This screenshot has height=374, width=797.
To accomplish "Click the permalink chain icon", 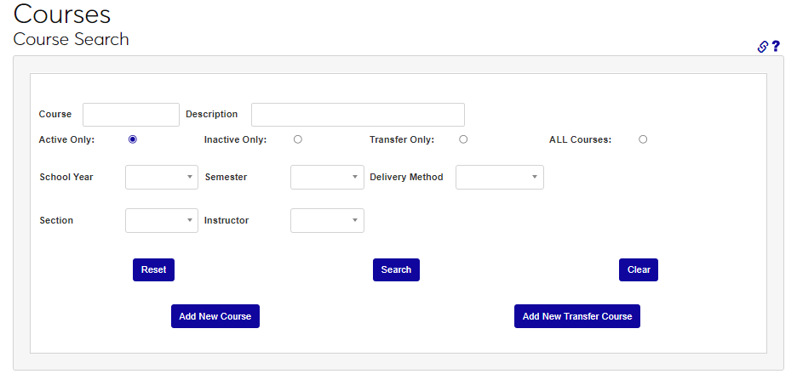I will click(763, 47).
